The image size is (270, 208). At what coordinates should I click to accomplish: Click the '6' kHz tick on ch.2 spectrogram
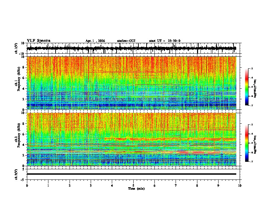(24, 134)
